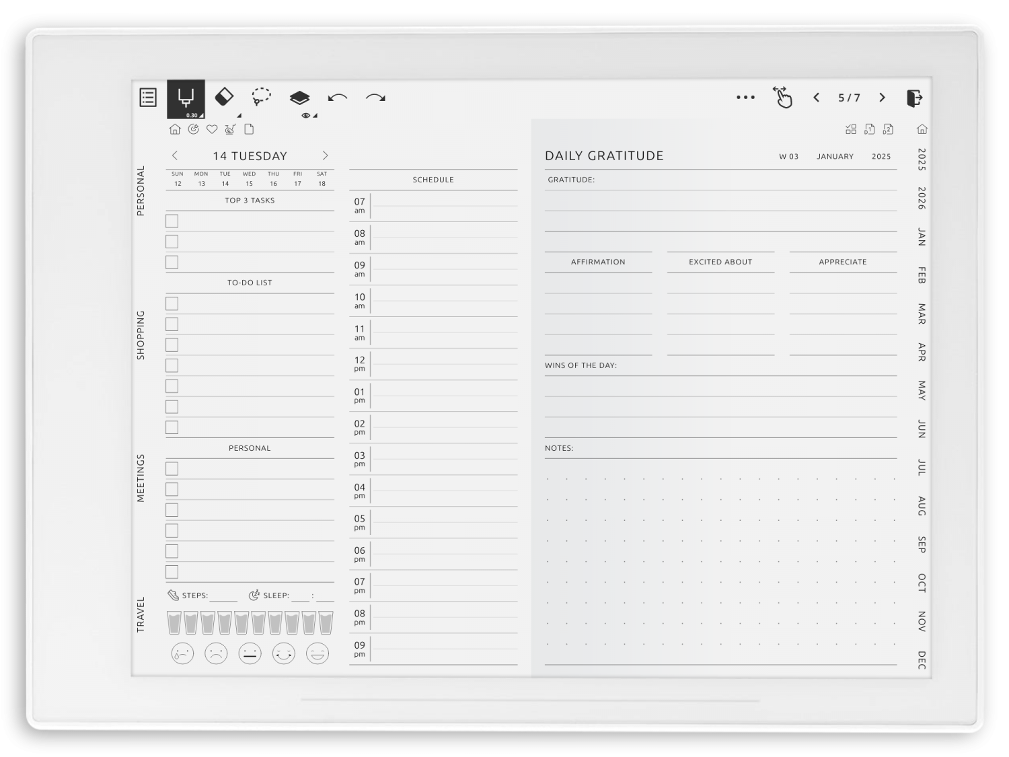Go to next note page chevron
Screen dimensions: 1009x757
(x=882, y=98)
